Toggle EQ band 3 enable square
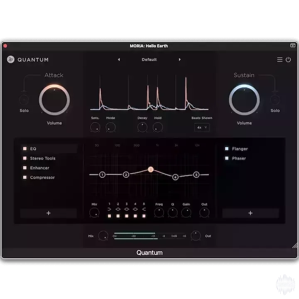The image size is (299, 299). pyautogui.click(x=127, y=216)
